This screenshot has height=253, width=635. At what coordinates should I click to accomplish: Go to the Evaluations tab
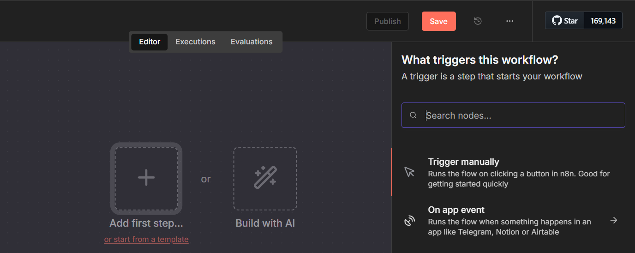click(252, 42)
